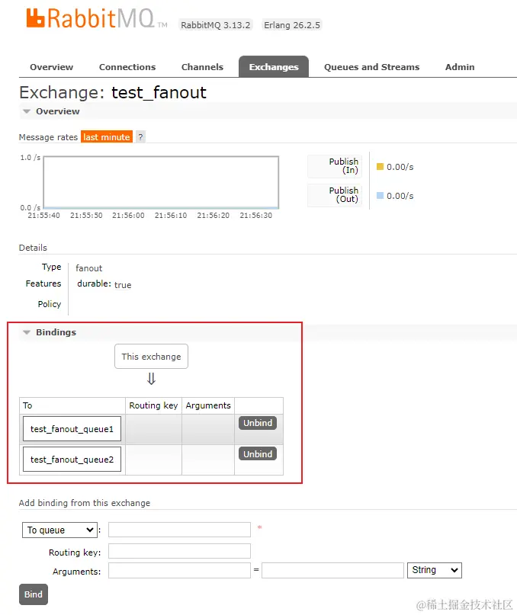Click the blue Publish (Out) legend swatch
This screenshot has width=517, height=615.
(380, 195)
